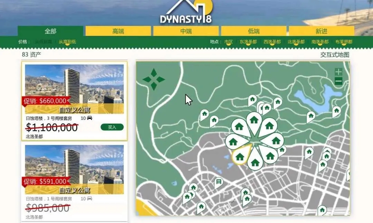Buy the apartment with the 买入 button

[112, 127]
